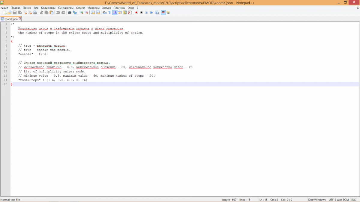This screenshot has height=202, width=360.
Task: Zoom in with the magnifier plus icon
Action: tap(81, 13)
